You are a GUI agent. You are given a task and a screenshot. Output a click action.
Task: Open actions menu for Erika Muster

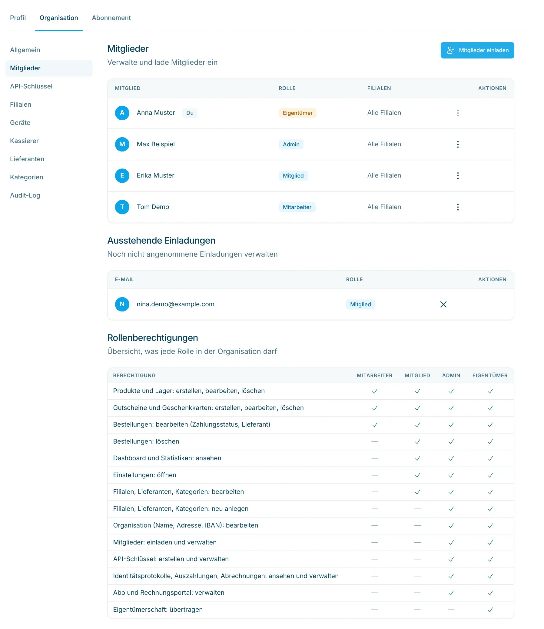click(458, 175)
